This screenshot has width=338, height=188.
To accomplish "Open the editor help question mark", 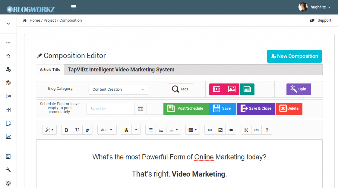I will click(267, 130).
